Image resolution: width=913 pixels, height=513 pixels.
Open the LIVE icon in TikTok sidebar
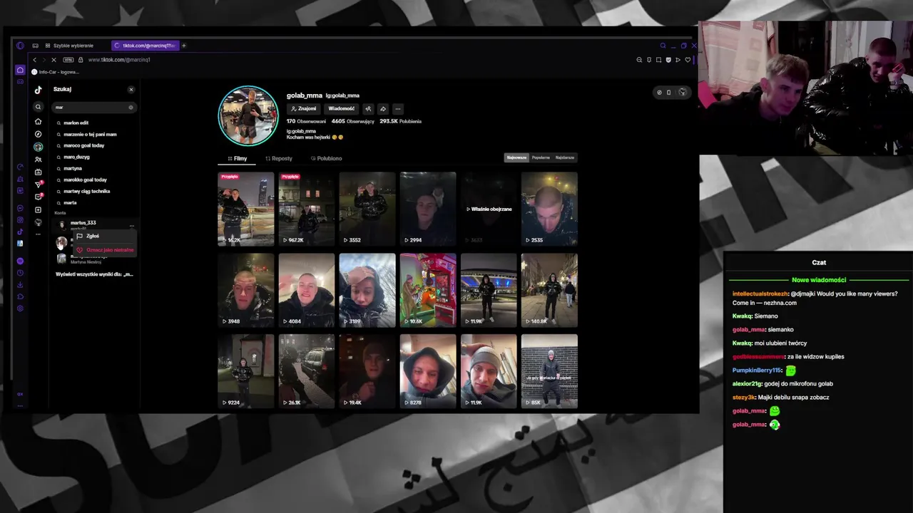[x=39, y=172]
